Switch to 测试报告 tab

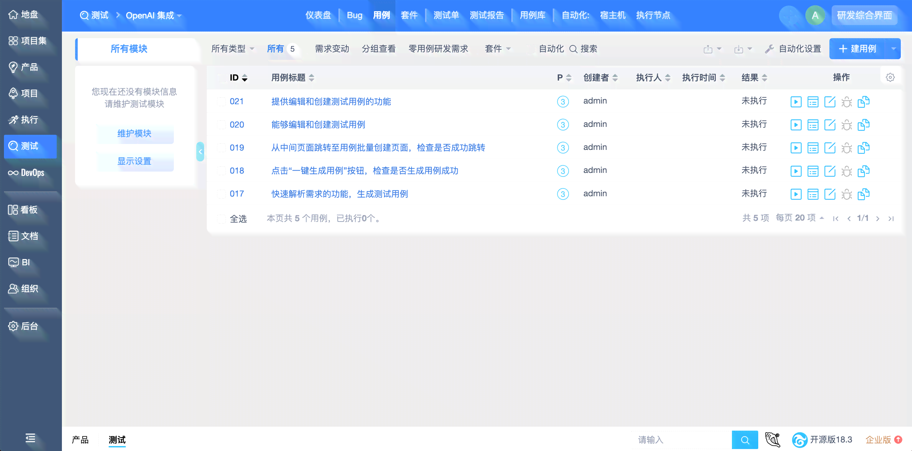[x=486, y=15]
